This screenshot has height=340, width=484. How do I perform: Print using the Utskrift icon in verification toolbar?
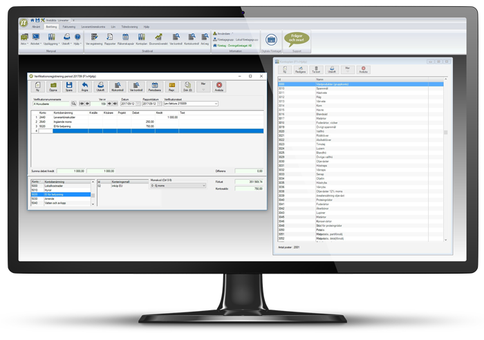101,86
